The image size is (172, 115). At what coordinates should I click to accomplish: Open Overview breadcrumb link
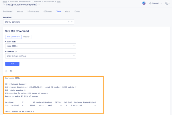click(x=38, y=1)
